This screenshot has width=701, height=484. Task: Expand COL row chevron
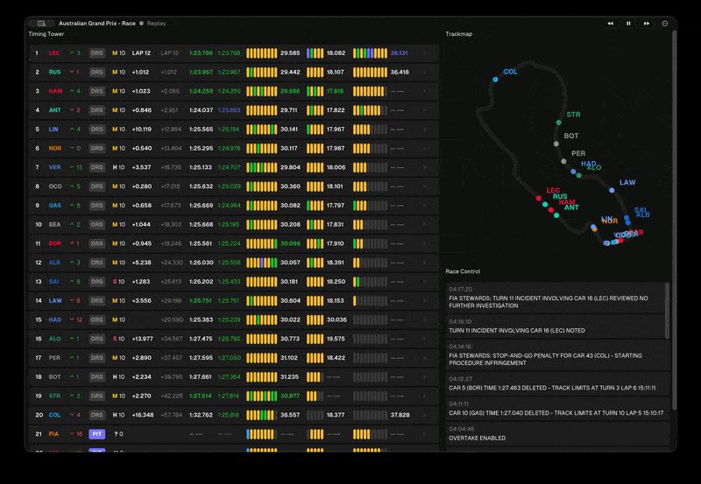pos(424,415)
